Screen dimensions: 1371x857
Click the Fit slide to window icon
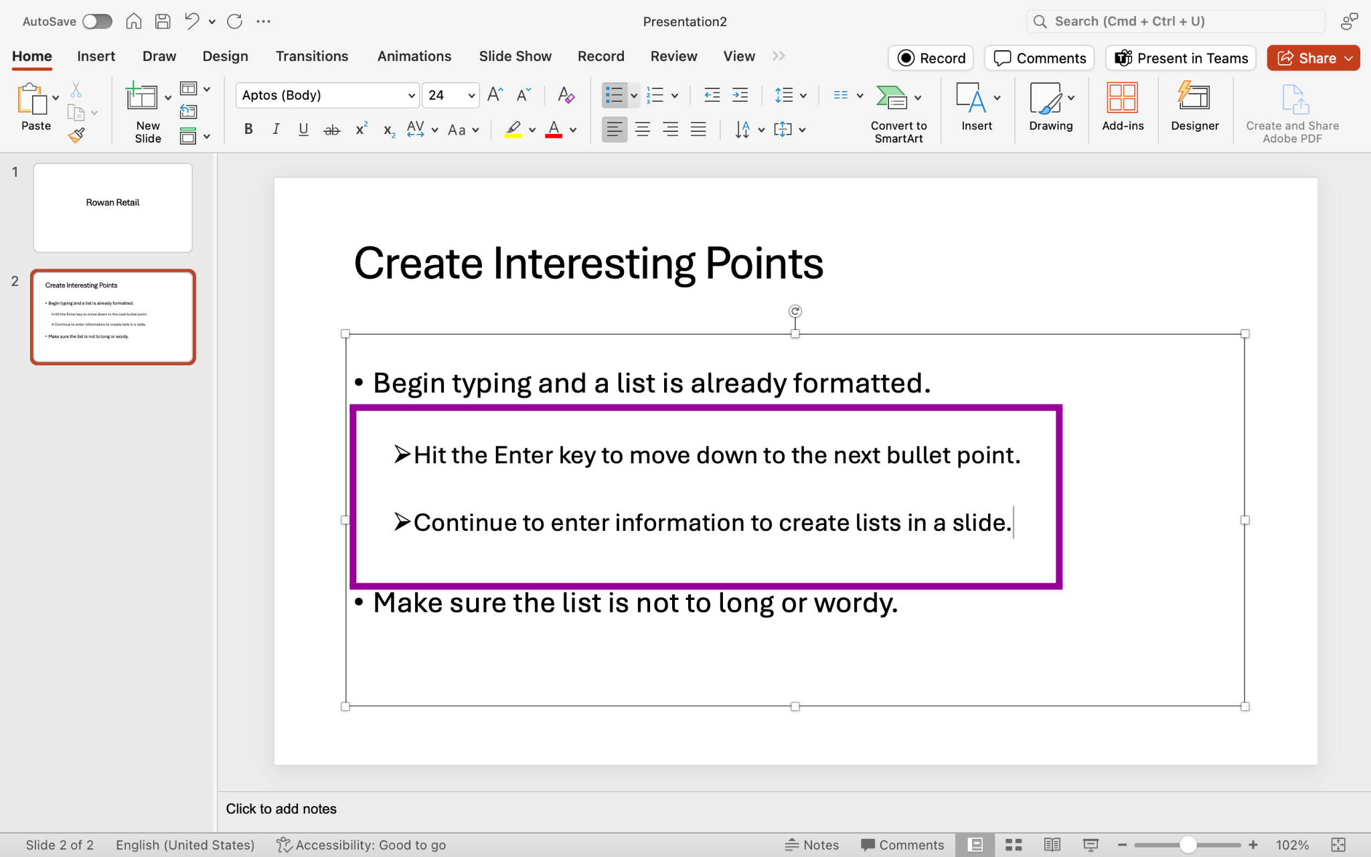1338,845
